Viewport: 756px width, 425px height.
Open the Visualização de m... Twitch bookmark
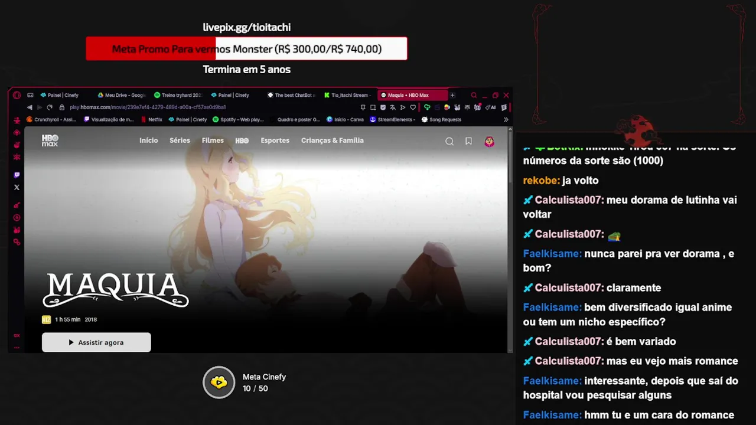pyautogui.click(x=109, y=119)
